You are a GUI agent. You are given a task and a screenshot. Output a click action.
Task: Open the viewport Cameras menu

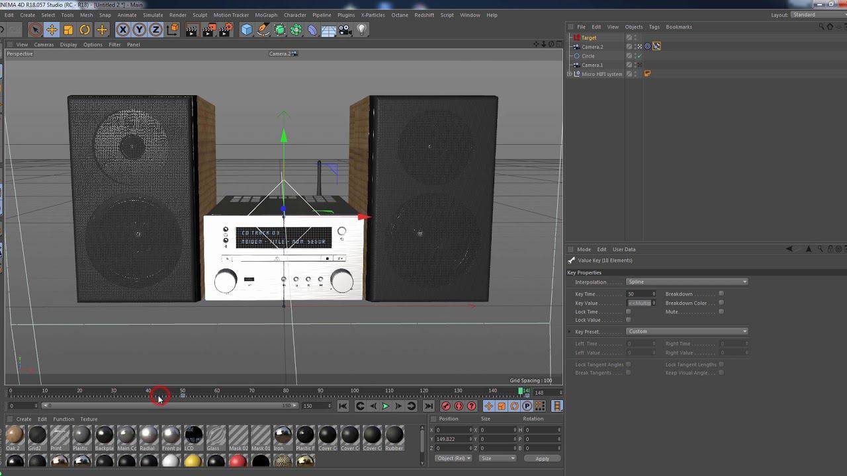pos(44,44)
